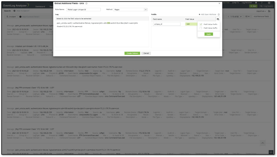Uncheck Field Value Prefix checkbox

click(201, 24)
